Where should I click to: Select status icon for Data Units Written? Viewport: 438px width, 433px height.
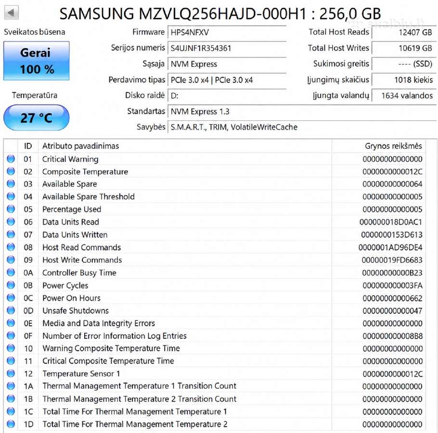click(11, 234)
